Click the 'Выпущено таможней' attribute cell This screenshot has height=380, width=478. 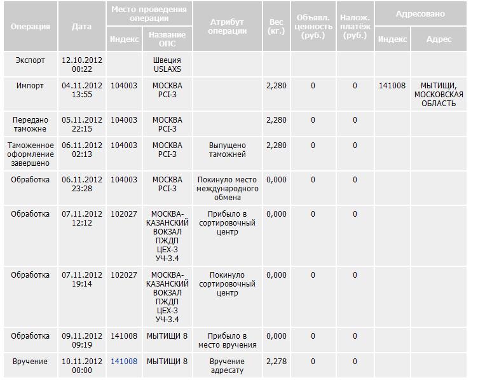(x=227, y=150)
